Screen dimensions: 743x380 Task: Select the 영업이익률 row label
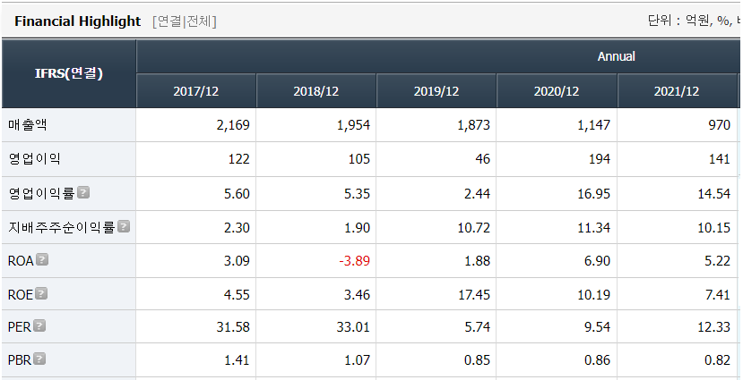point(41,193)
